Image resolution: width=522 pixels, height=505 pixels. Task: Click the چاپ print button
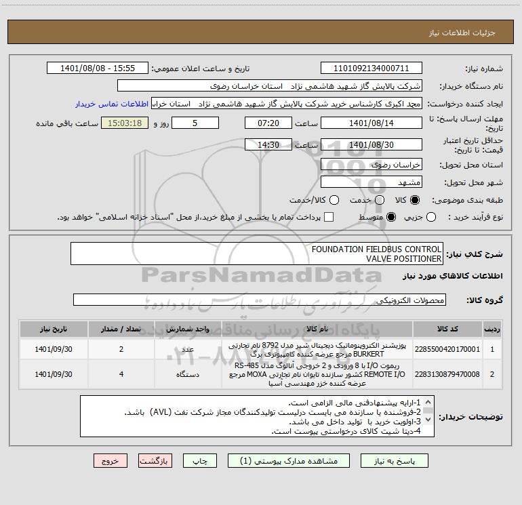click(x=200, y=461)
